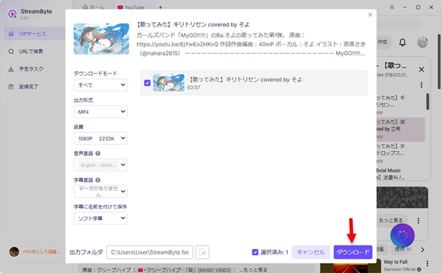Image resolution: width=442 pixels, height=273 pixels.
Task: Add a new tab with the plus icon
Action: [160, 7]
